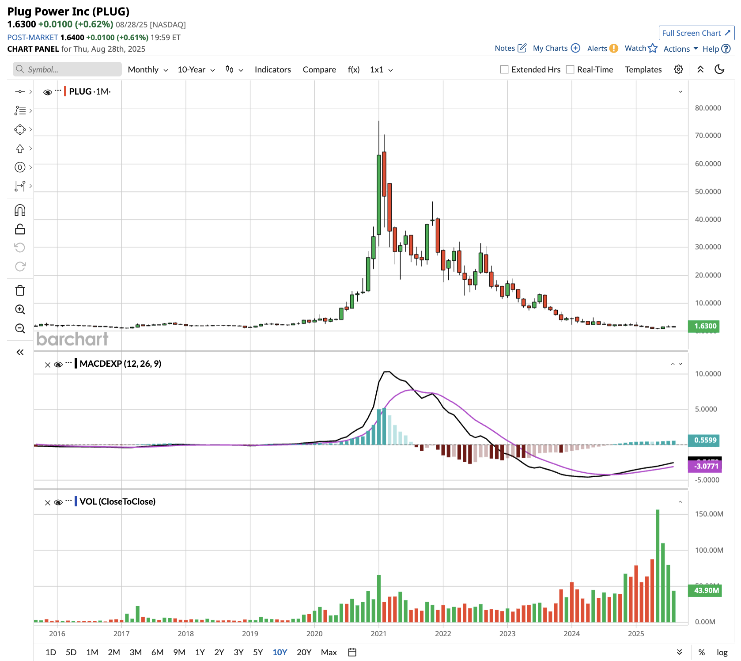Click the lock drawings padlock icon
Screen dimensions: 741x661
[20, 229]
